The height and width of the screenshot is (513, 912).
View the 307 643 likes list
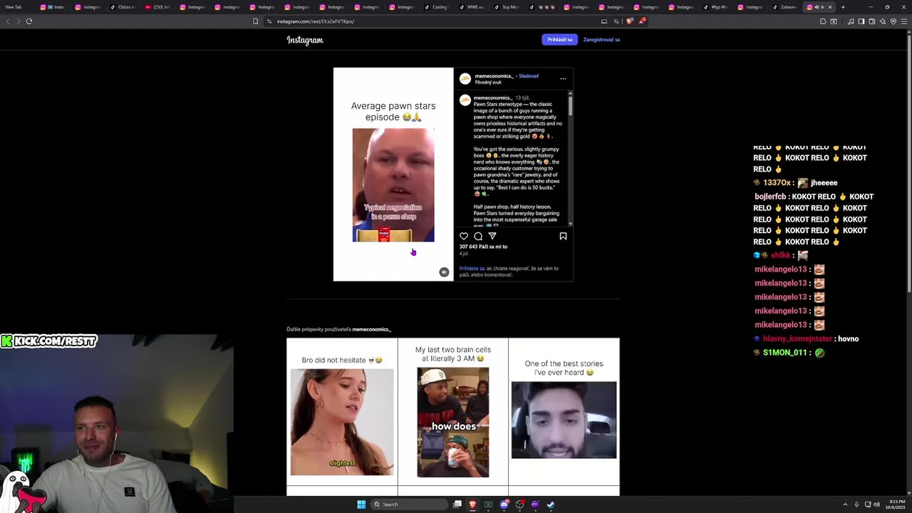[483, 247]
